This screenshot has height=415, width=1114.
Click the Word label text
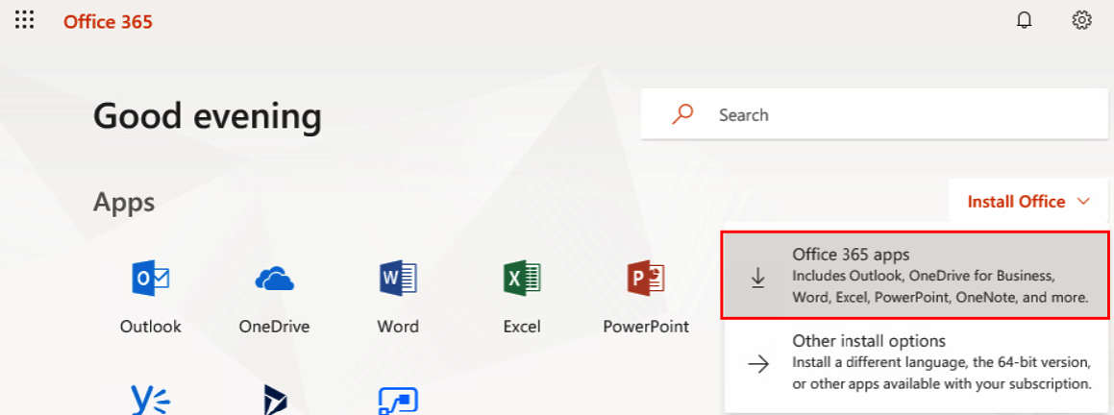coord(398,327)
